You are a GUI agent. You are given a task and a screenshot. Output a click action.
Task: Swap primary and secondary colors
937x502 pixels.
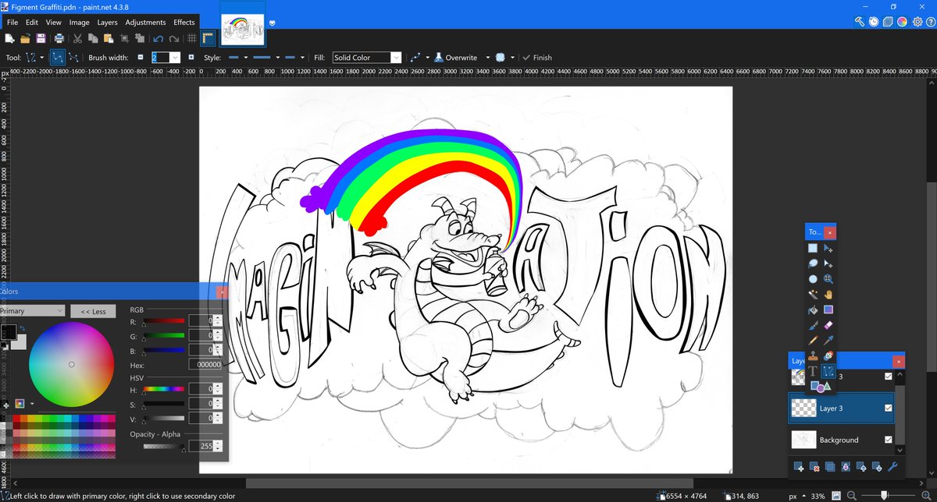point(22,328)
